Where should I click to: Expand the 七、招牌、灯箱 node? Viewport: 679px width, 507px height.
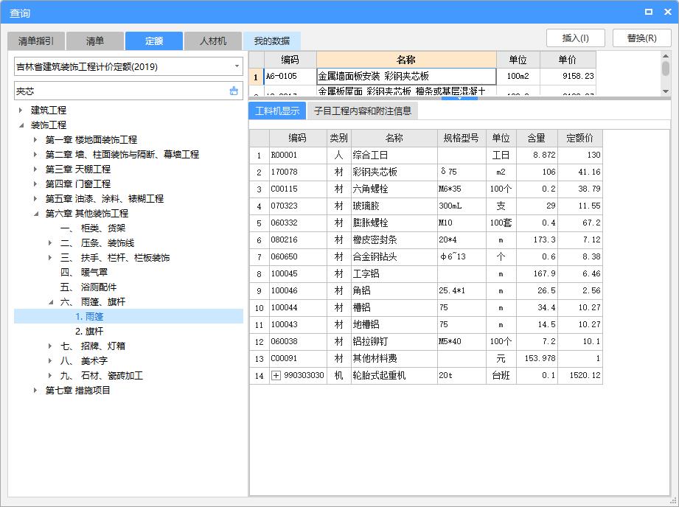(x=50, y=346)
